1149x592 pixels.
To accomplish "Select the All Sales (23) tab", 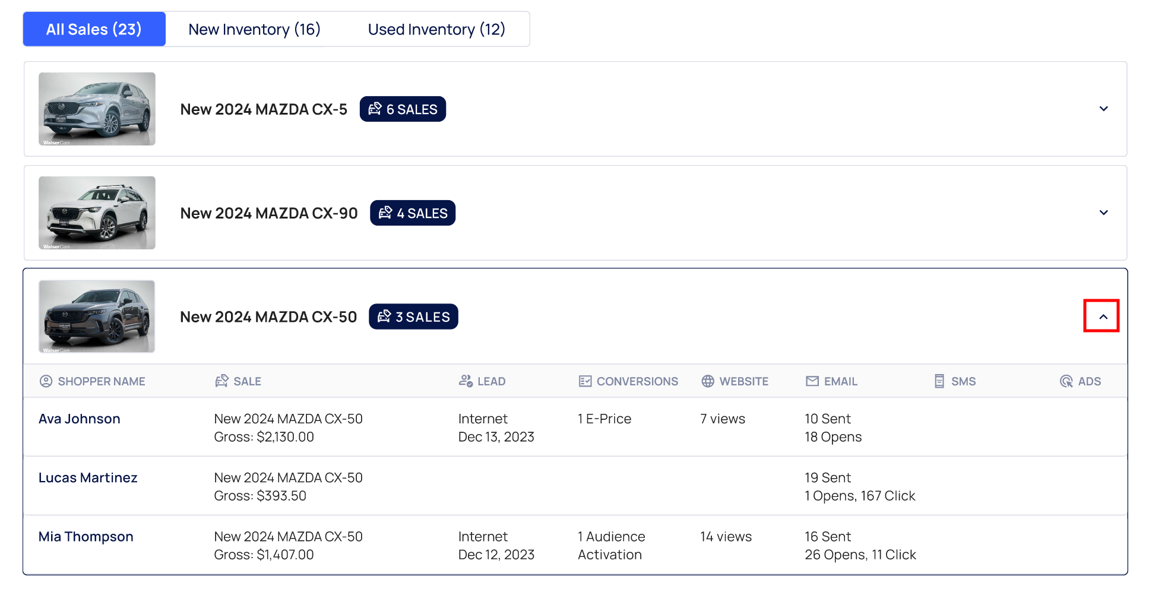I will coord(94,29).
